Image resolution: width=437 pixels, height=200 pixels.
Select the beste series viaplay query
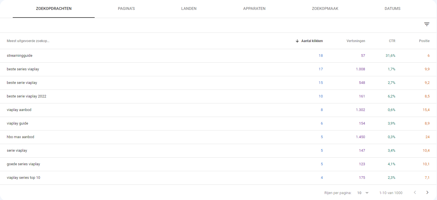[23, 69]
